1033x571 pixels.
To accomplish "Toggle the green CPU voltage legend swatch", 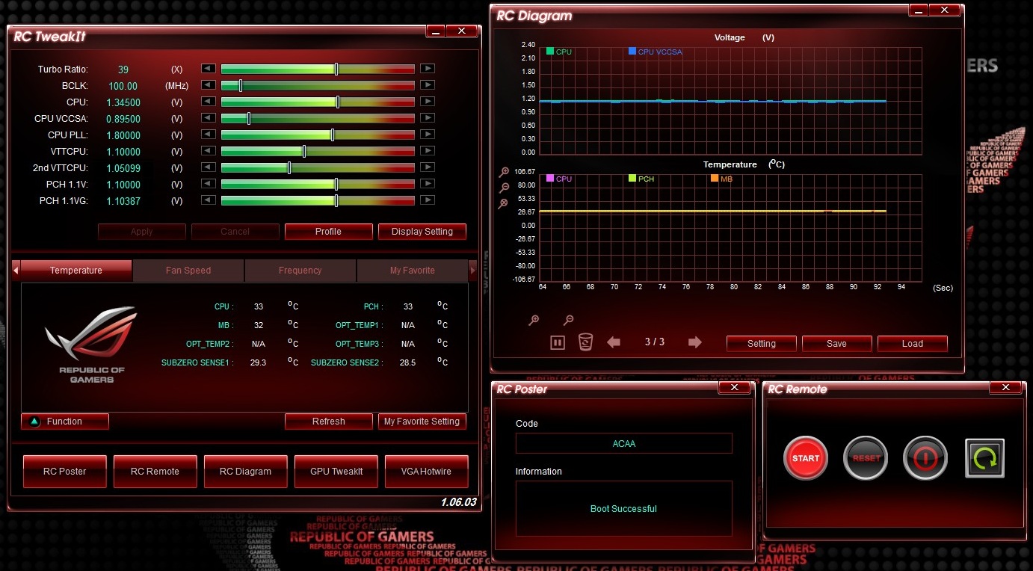I will coord(550,52).
